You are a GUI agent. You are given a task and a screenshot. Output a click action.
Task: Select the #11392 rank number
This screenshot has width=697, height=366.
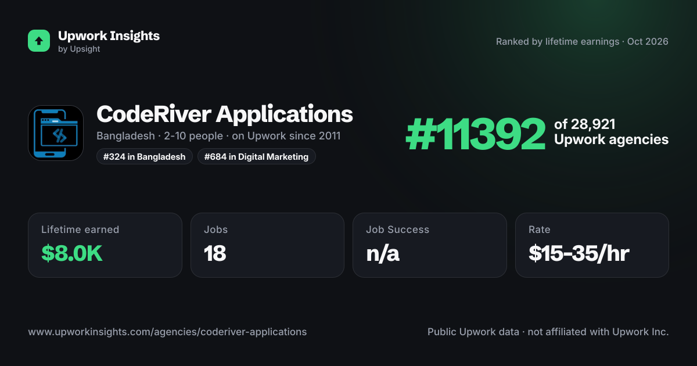tap(476, 134)
